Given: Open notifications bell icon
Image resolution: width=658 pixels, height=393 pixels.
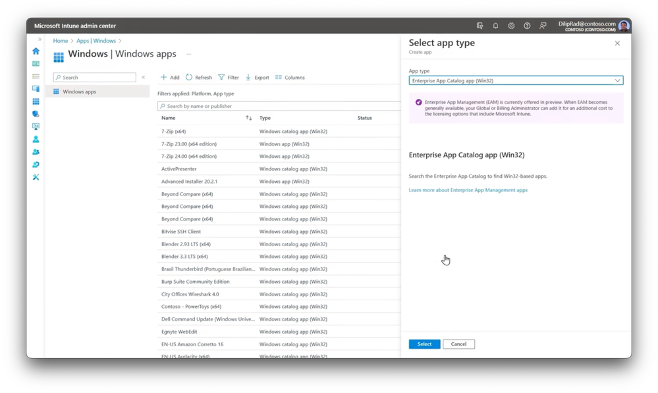Looking at the screenshot, I should click(x=495, y=26).
